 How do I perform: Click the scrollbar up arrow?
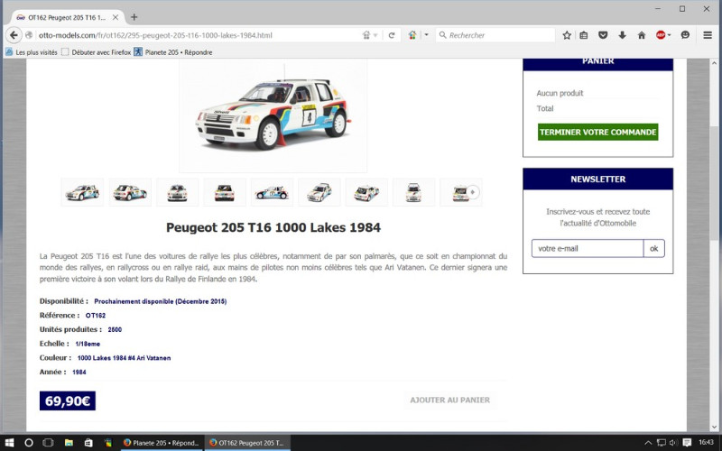pos(715,63)
